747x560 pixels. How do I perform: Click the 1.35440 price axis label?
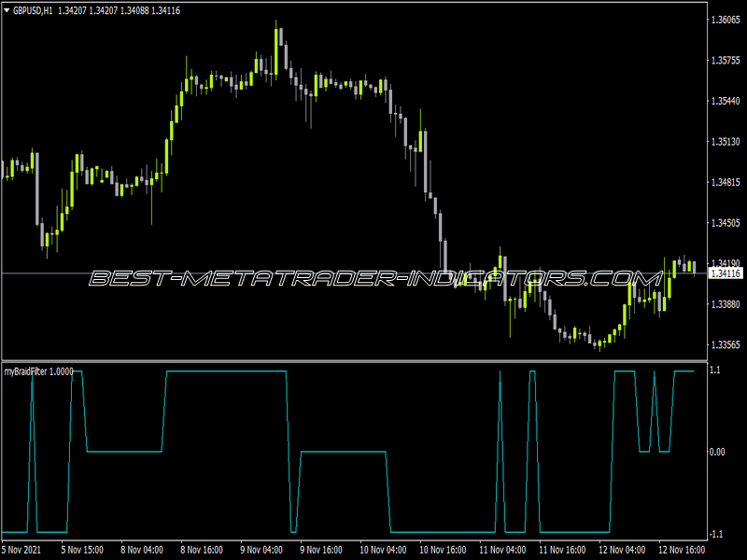[x=726, y=101]
